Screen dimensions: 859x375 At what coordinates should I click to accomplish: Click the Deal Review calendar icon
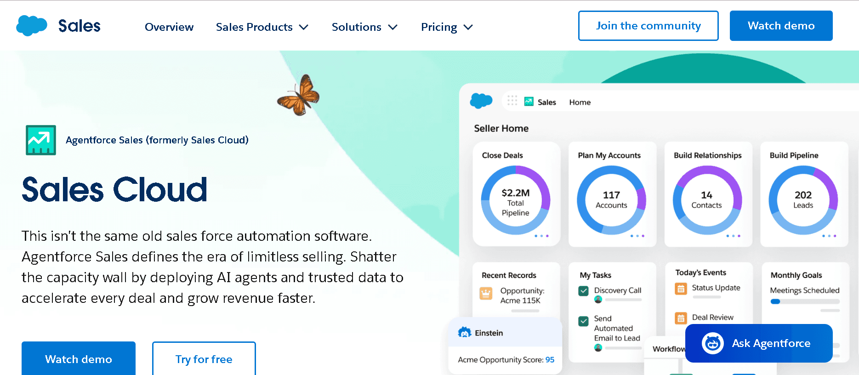tap(681, 318)
